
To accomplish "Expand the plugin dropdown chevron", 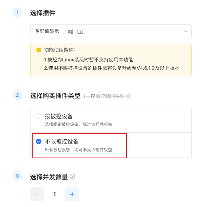I will coord(185,31).
